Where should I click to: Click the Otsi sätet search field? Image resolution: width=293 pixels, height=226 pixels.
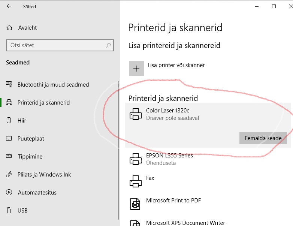(x=56, y=45)
